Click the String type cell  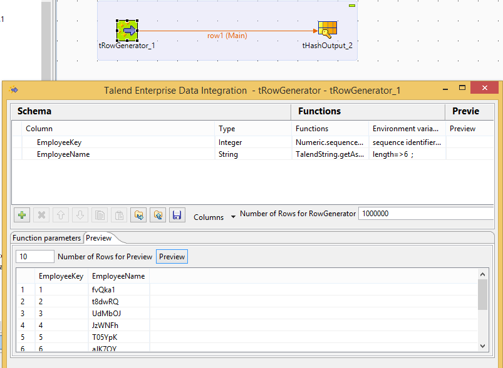(253, 154)
